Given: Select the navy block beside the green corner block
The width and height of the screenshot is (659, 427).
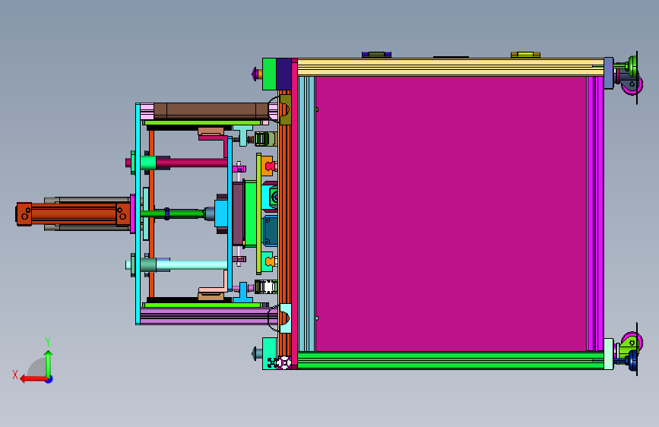Looking at the screenshot, I should (284, 74).
